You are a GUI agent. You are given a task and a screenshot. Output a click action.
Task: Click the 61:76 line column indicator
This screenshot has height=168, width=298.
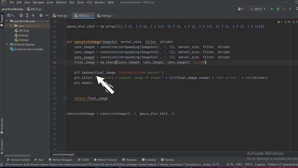(x=230, y=164)
